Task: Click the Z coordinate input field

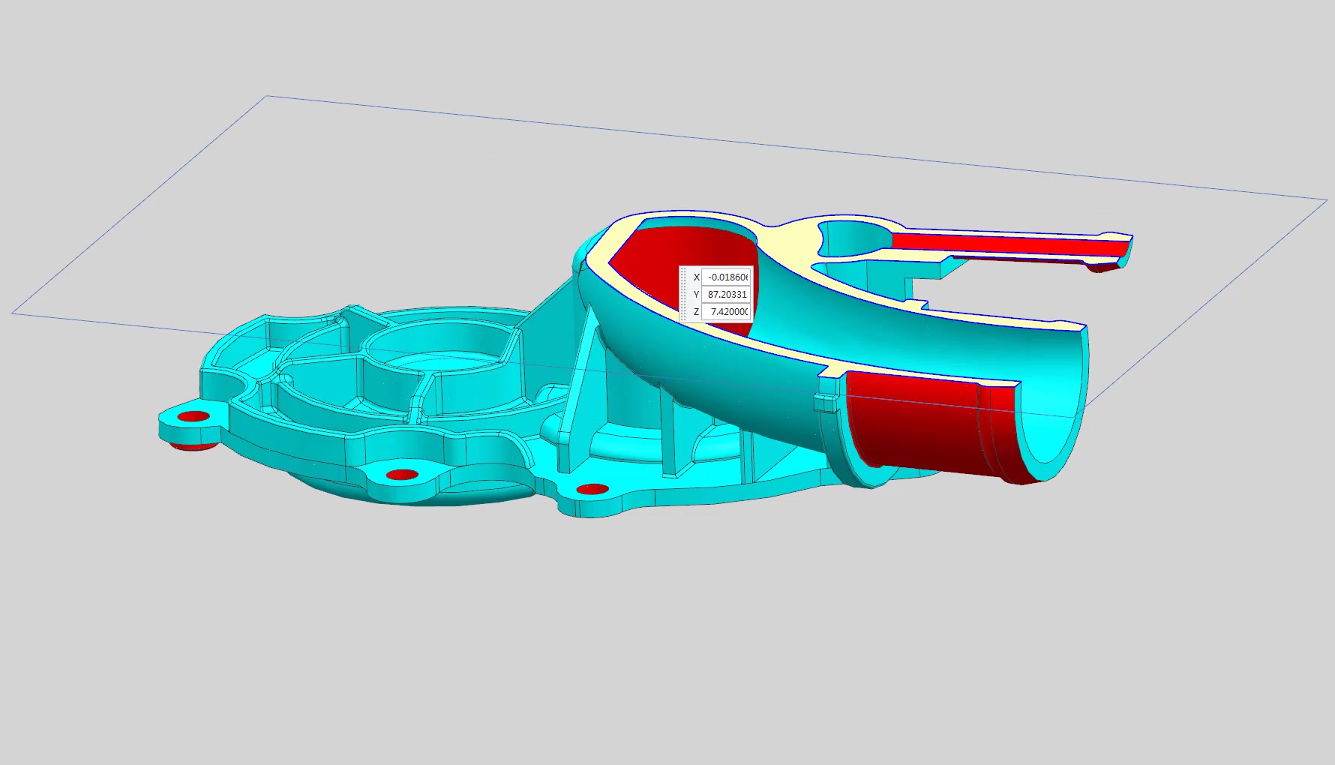Action: click(x=726, y=311)
